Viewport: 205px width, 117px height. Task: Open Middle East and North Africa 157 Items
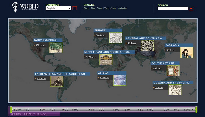91,57
